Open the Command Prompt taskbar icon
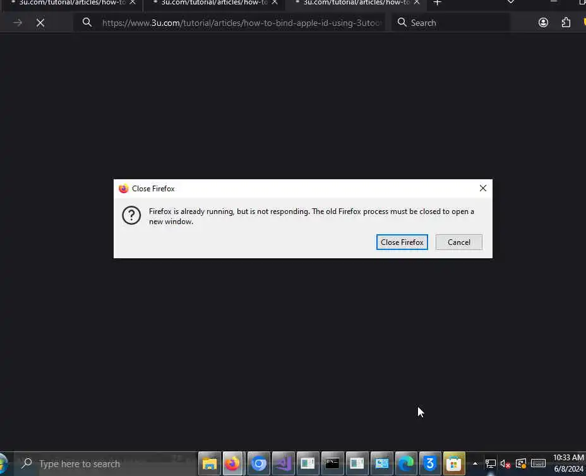The width and height of the screenshot is (586, 476). (x=332, y=463)
